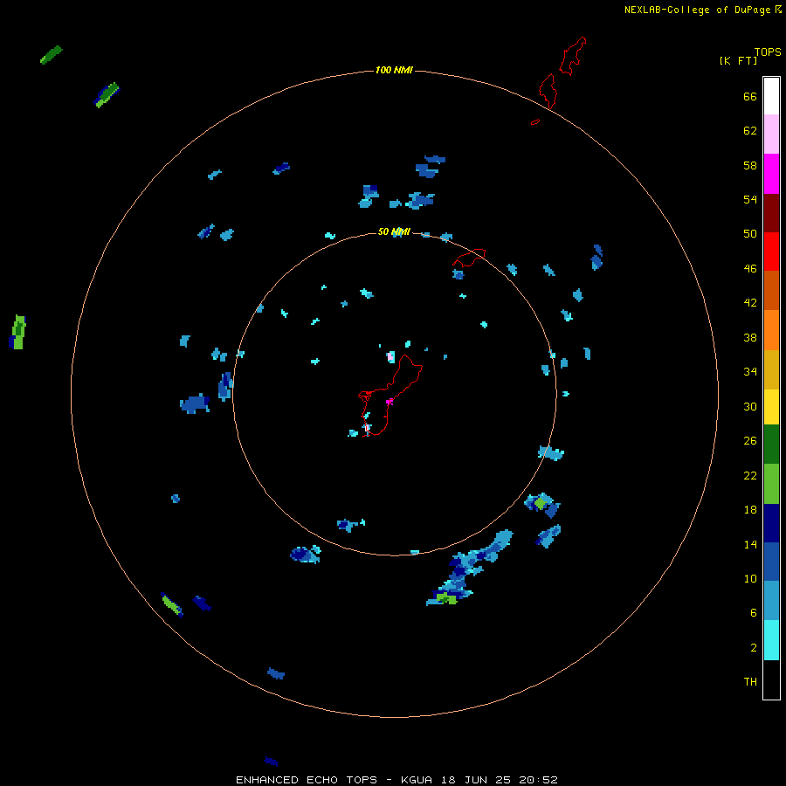Click the '46' legend value
The image size is (786, 786).
(x=750, y=268)
